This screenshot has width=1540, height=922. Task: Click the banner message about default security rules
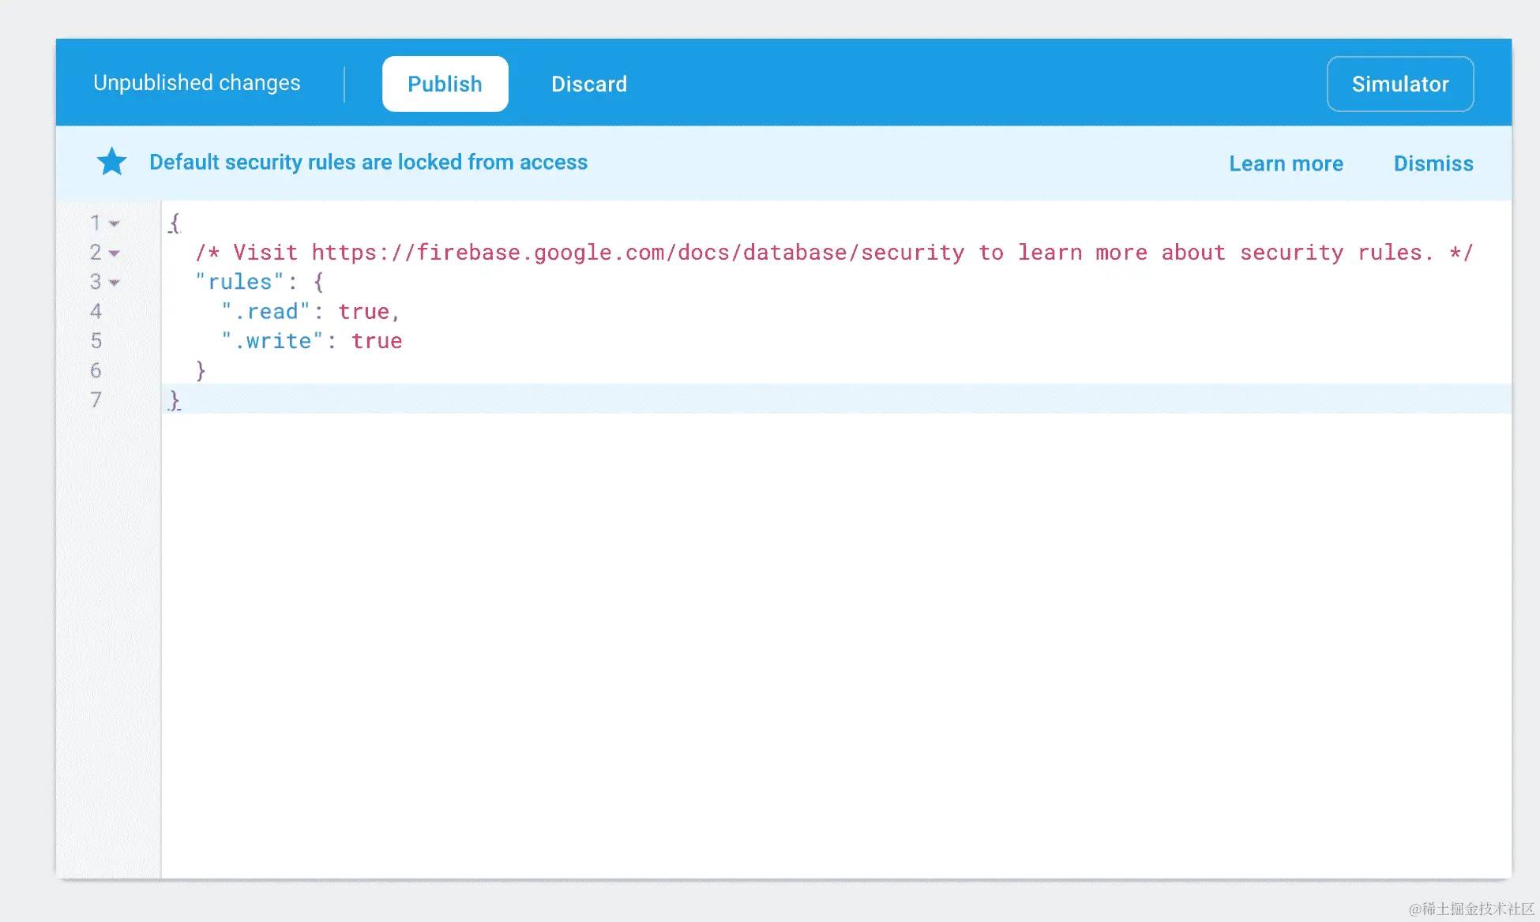[x=368, y=162]
